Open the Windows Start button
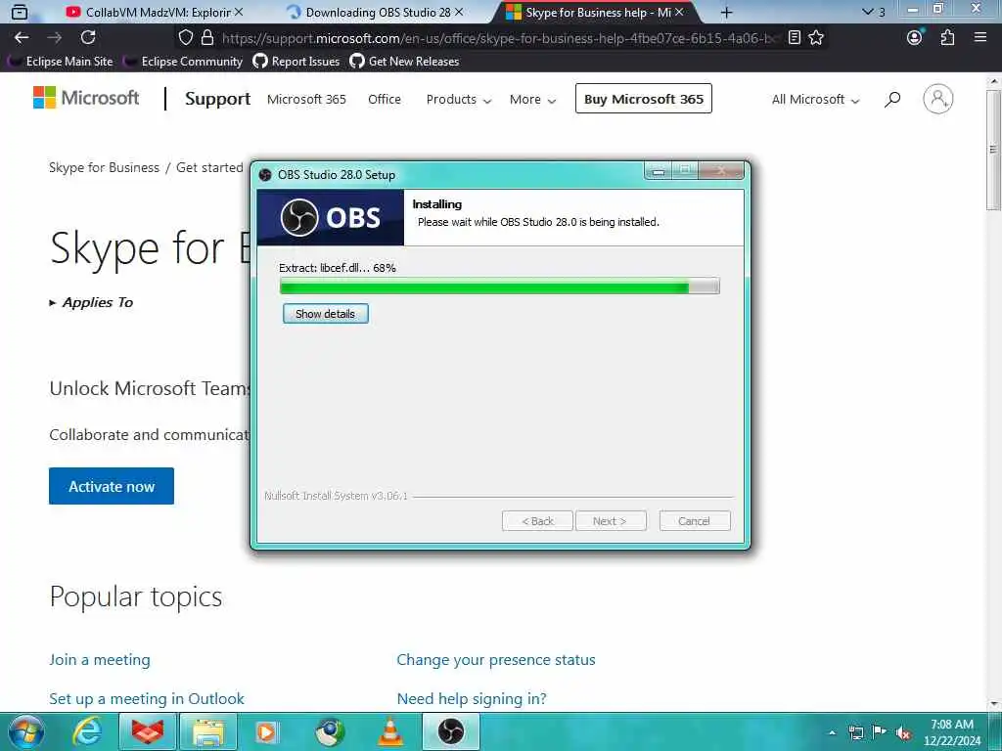The height and width of the screenshot is (751, 1002). pos(26,731)
